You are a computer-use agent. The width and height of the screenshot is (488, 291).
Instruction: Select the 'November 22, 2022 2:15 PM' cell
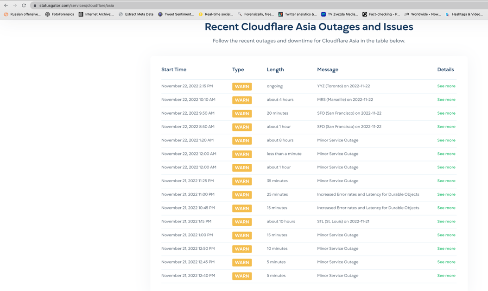[x=187, y=86]
